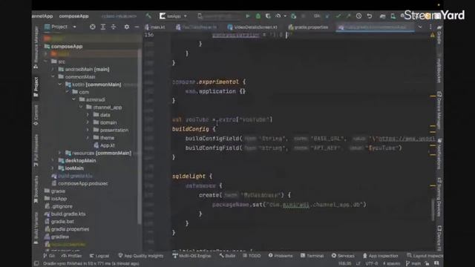Switch to gradle.properties editor tab
This screenshot has height=267, width=475.
point(309,27)
